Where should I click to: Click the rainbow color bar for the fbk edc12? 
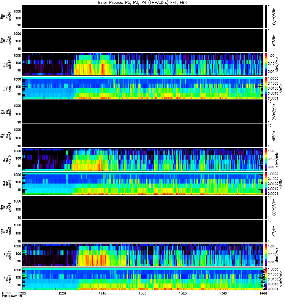266,255
